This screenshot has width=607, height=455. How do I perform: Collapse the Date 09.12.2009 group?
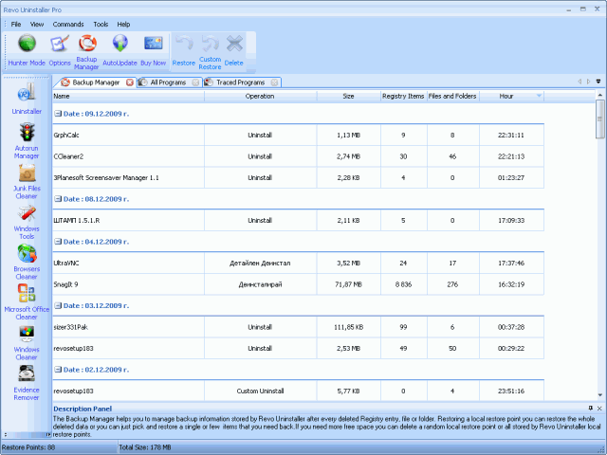(58, 114)
